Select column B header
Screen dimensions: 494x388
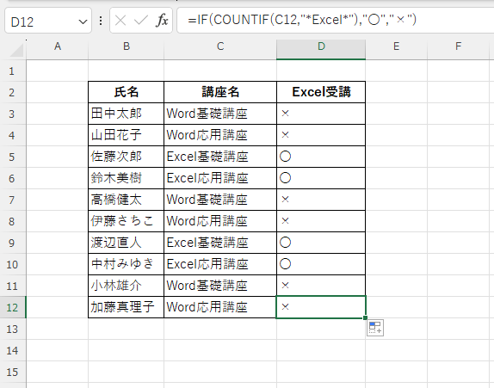pos(127,46)
